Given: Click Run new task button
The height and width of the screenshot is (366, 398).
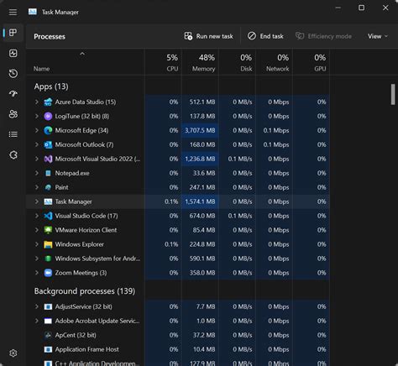Looking at the screenshot, I should click(208, 36).
